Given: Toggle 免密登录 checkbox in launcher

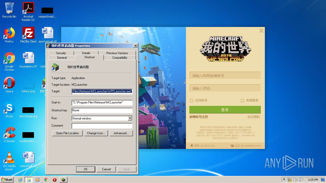Looking at the screenshot, I should pyautogui.click(x=242, y=101).
